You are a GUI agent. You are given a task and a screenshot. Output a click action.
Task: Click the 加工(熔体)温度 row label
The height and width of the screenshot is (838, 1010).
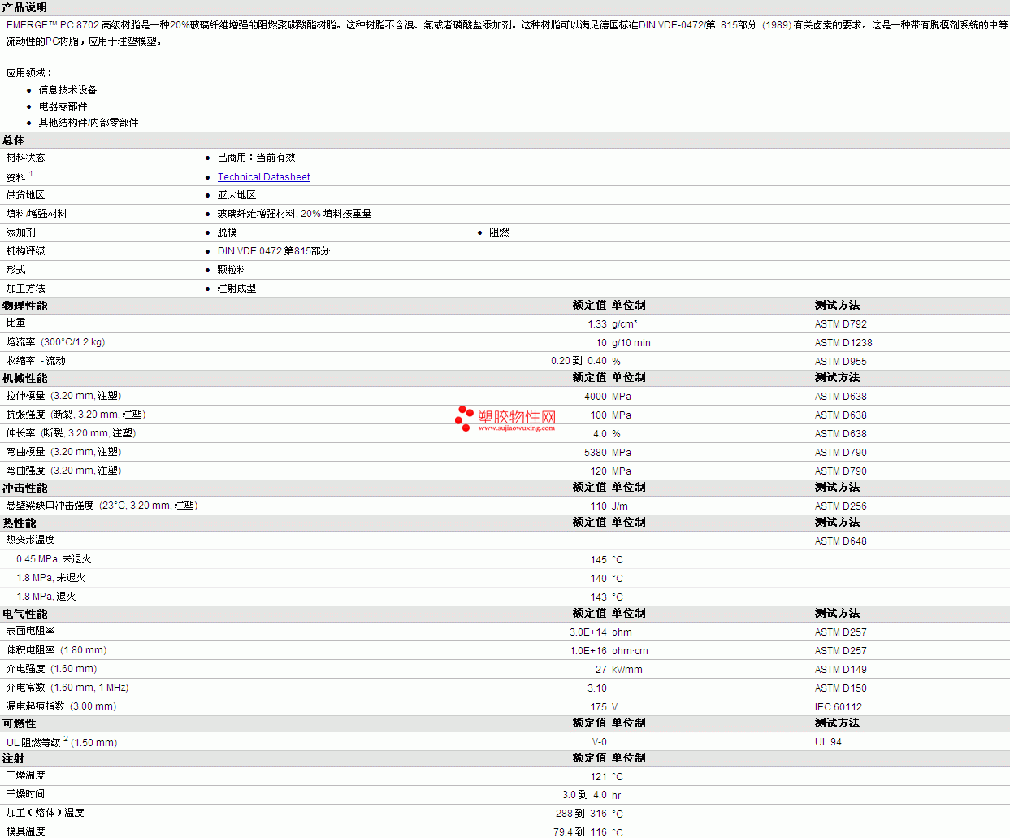point(45,813)
